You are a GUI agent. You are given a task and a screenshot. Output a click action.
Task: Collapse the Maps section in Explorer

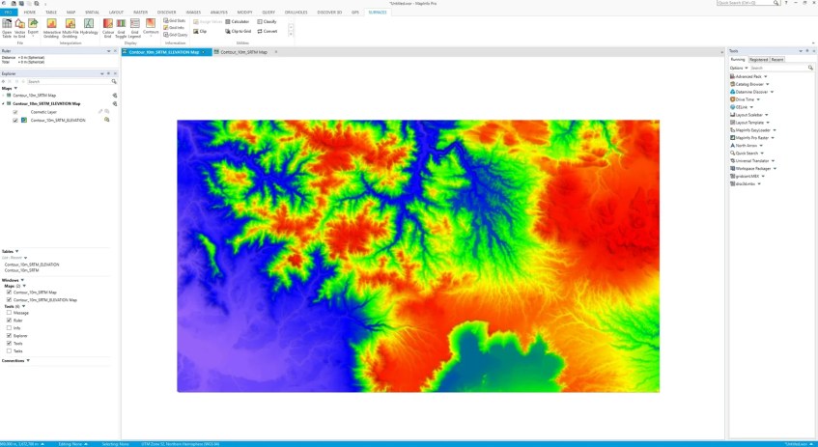[15, 88]
